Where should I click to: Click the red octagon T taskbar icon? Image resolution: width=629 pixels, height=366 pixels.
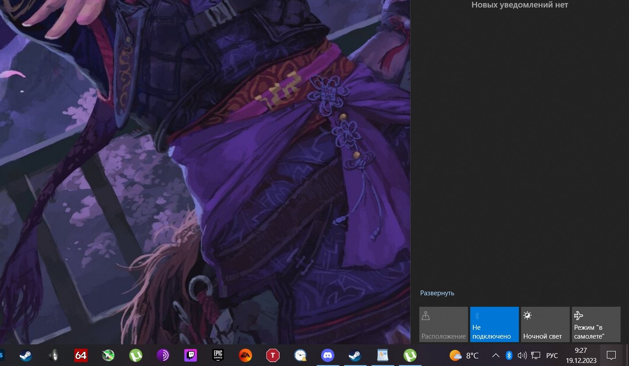[x=273, y=355]
